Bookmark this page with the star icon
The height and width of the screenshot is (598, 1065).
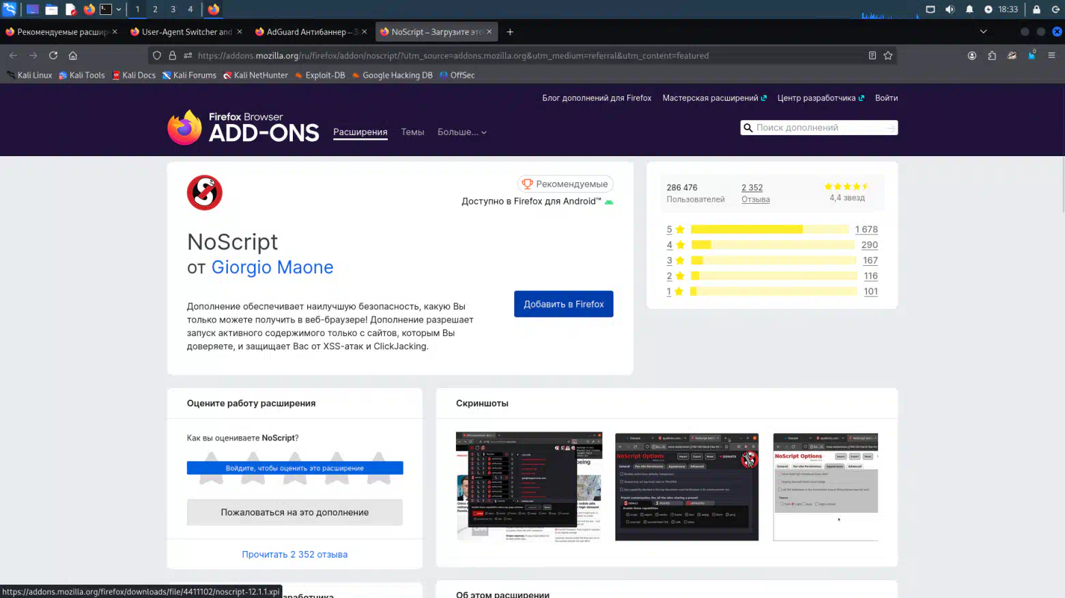[x=888, y=55]
